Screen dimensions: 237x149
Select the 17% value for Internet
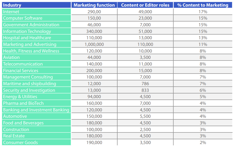click(203, 12)
